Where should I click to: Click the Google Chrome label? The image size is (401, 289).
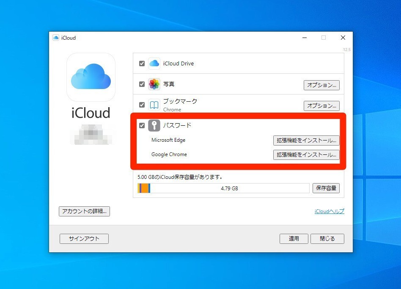coord(169,154)
